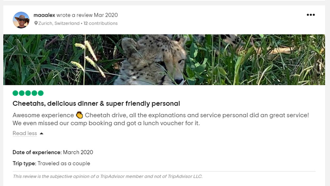Image resolution: width=330 pixels, height=186 pixels.
Task: Click the review body text paragraph
Action: (x=160, y=119)
